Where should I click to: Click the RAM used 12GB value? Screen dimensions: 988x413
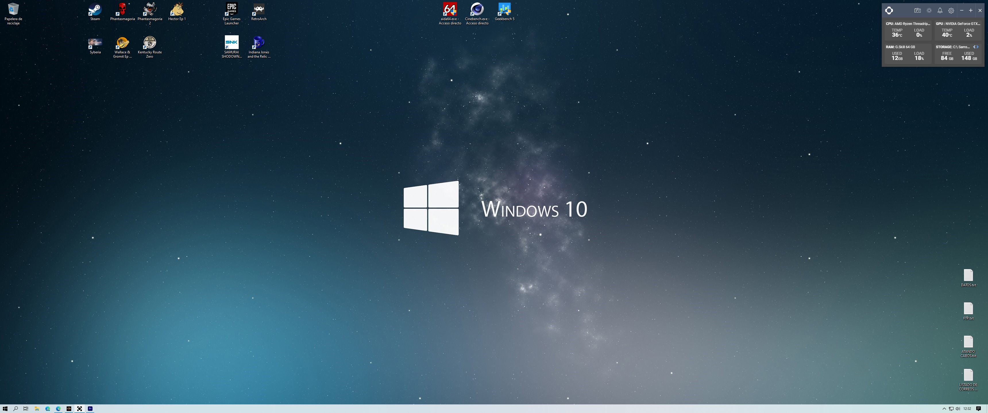pyautogui.click(x=897, y=58)
